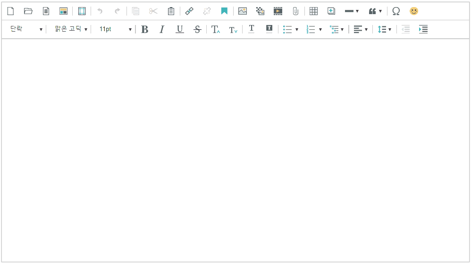This screenshot has width=471, height=264.
Task: Toggle strikethrough formatting
Action: [x=197, y=29]
